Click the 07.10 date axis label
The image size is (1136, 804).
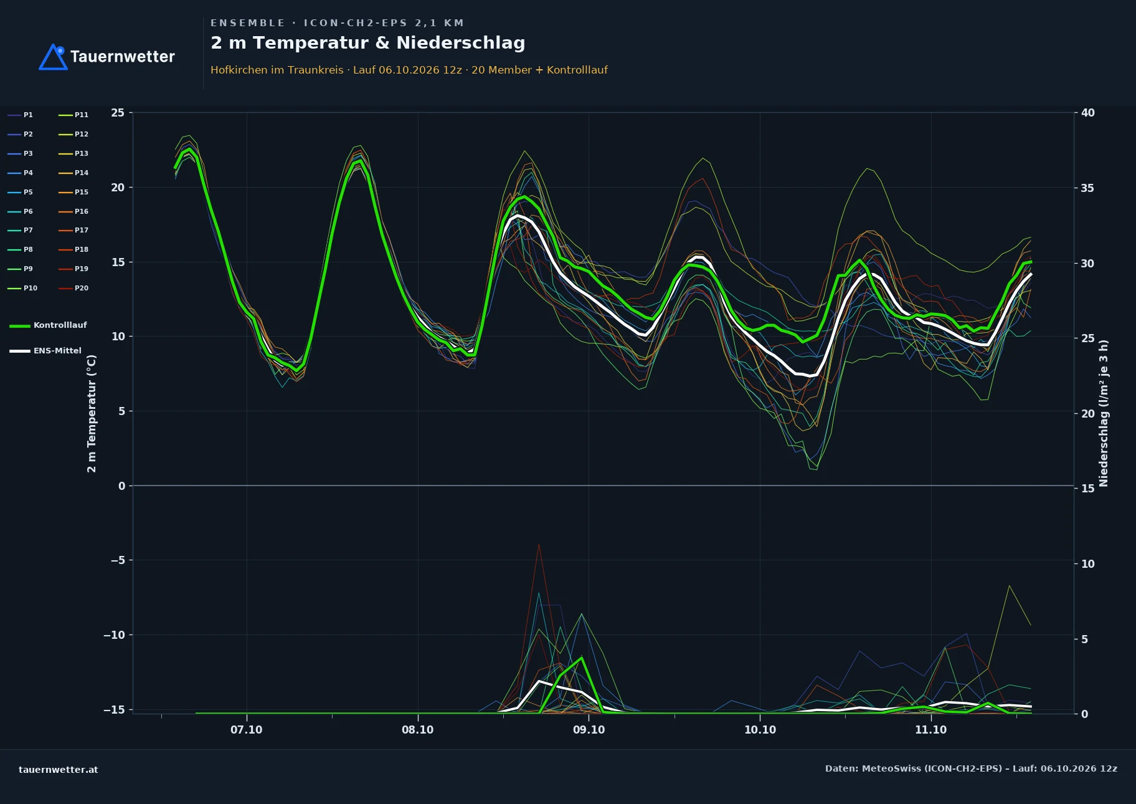click(247, 730)
